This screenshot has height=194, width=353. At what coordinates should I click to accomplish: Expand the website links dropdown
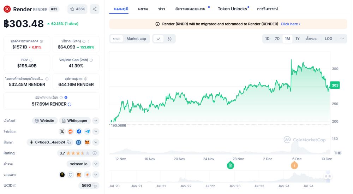96,120
